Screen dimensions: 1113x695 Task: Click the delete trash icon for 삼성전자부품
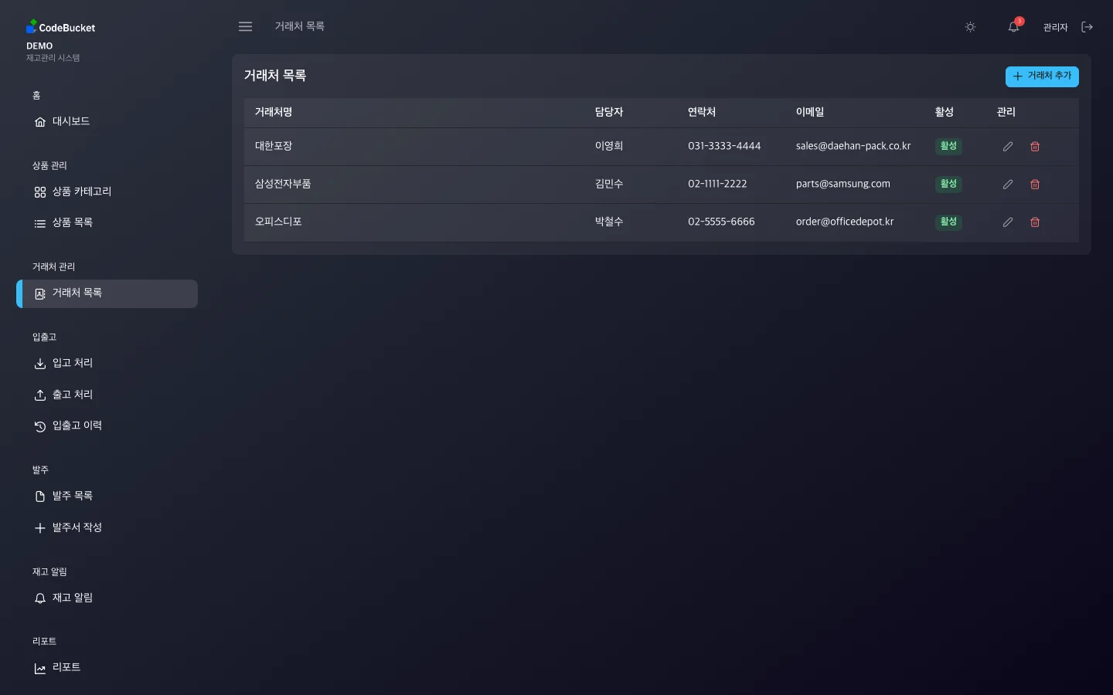tap(1034, 184)
